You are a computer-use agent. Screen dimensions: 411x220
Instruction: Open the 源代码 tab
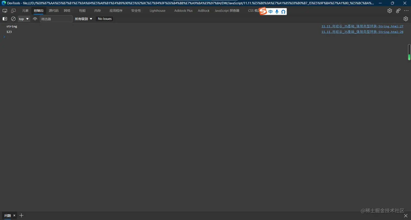coord(54,11)
